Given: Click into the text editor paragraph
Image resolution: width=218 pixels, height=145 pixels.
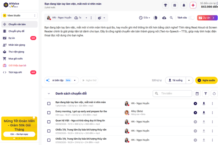Looking at the screenshot, I should (131, 31).
